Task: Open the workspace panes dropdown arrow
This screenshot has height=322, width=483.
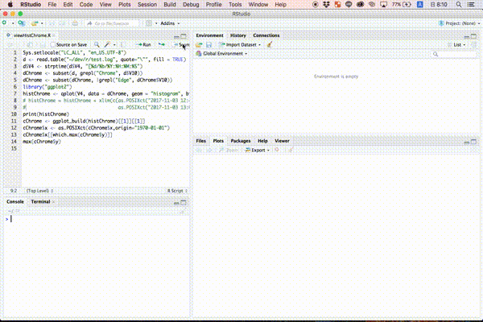Action: point(156,23)
